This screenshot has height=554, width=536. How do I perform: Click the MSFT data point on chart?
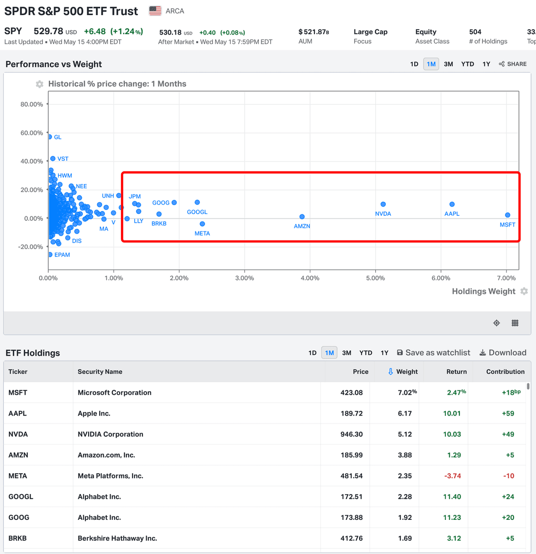point(507,215)
